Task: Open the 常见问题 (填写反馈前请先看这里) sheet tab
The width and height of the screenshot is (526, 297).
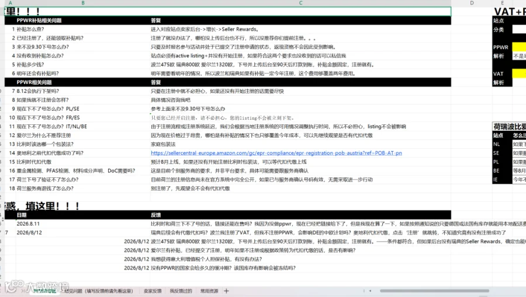Action: [x=99, y=291]
